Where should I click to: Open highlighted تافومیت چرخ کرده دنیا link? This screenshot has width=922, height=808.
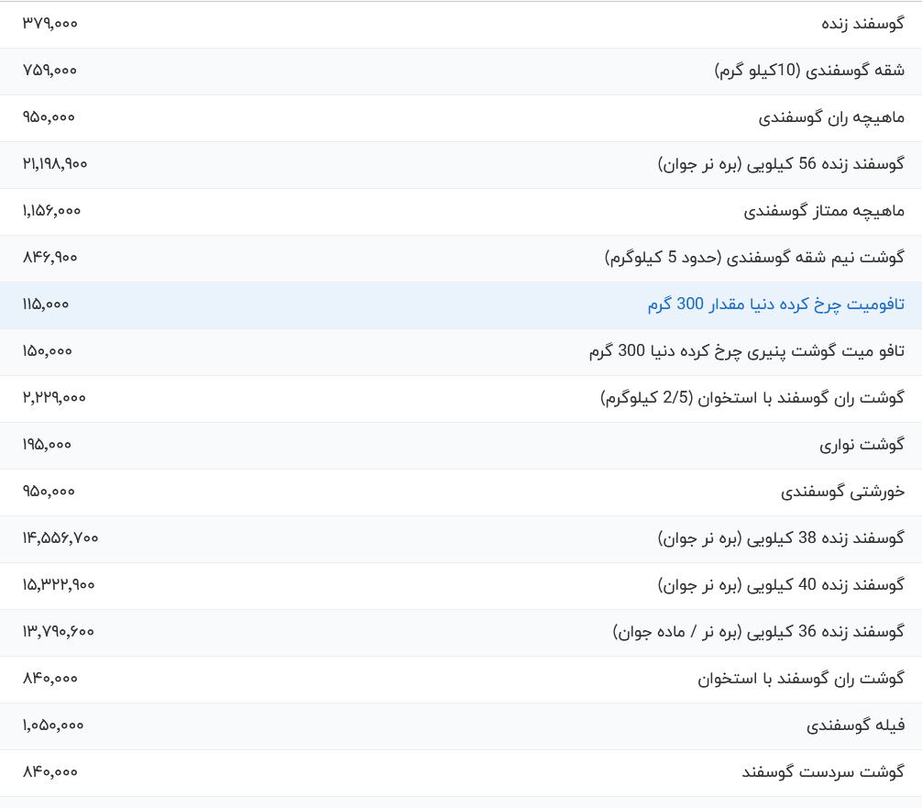tap(775, 304)
